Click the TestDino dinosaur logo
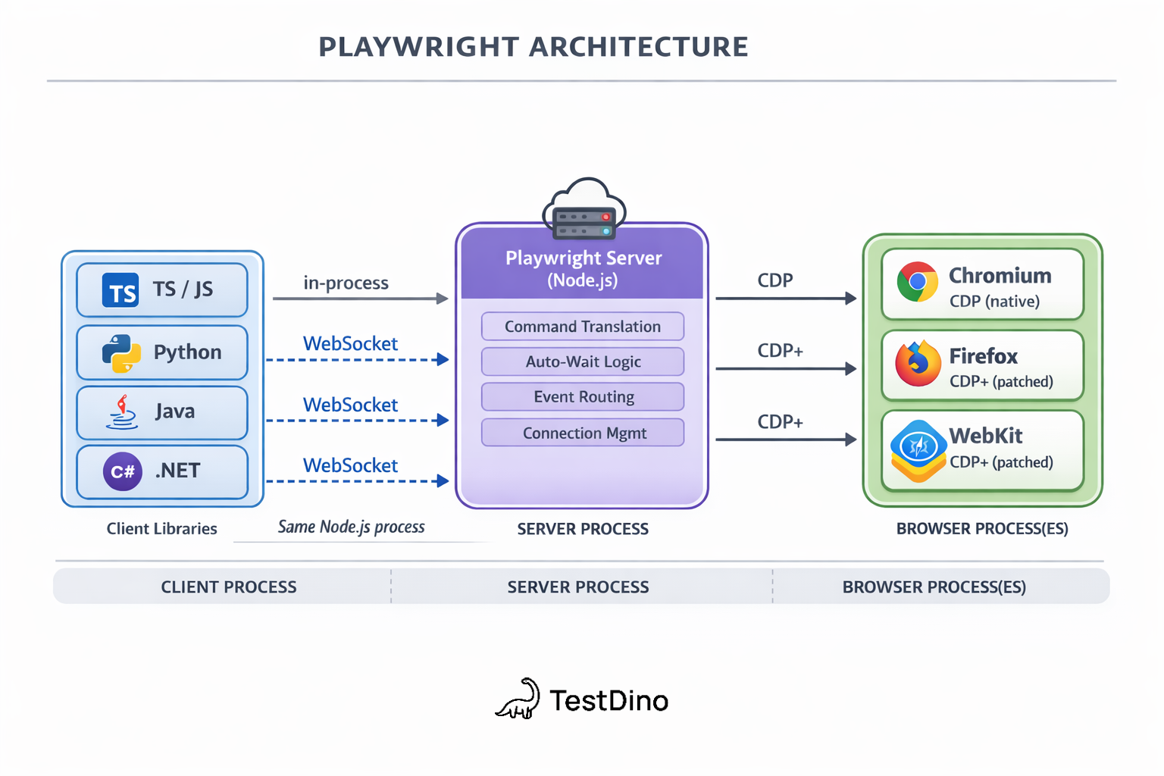This screenshot has width=1164, height=776. coord(518,699)
